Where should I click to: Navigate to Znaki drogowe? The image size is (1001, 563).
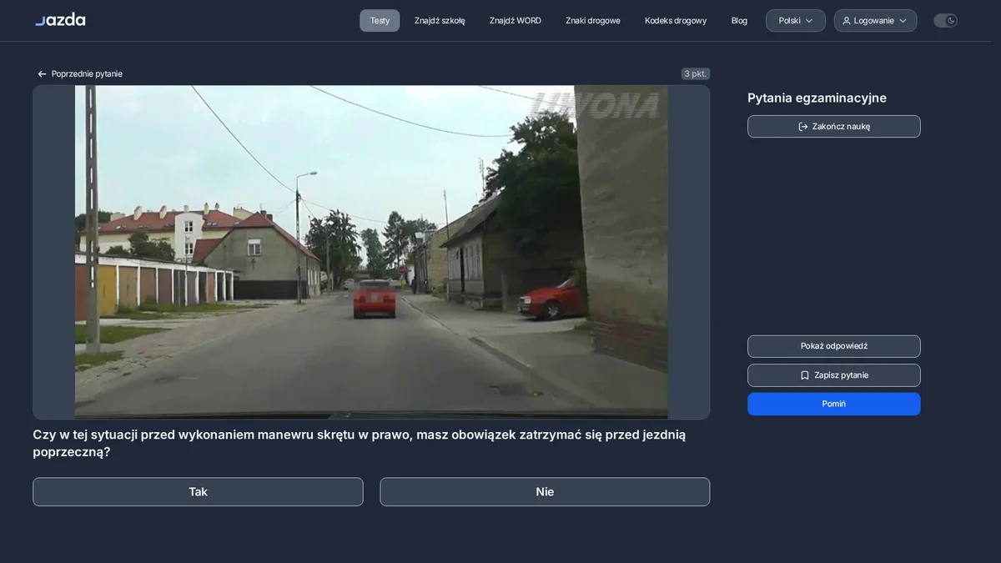pyautogui.click(x=593, y=21)
